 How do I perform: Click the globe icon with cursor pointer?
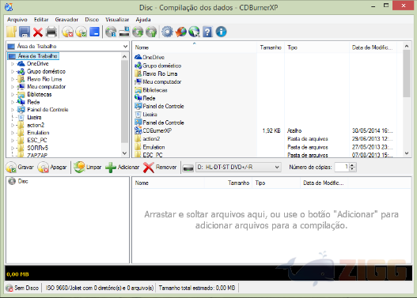[194, 32]
